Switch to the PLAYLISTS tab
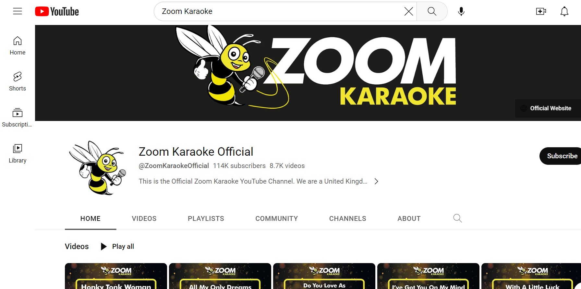 tap(206, 219)
